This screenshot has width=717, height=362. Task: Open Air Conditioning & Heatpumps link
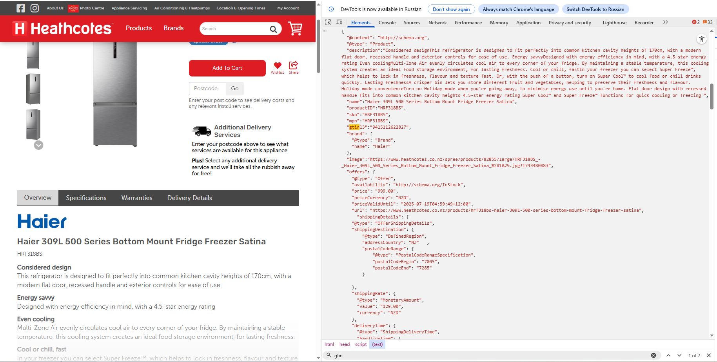pos(182,8)
